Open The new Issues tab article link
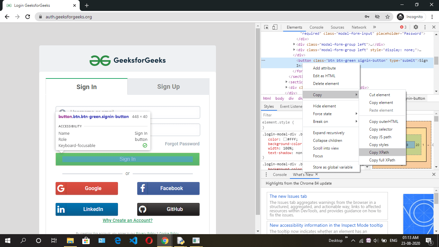439x247 pixels. click(x=288, y=196)
